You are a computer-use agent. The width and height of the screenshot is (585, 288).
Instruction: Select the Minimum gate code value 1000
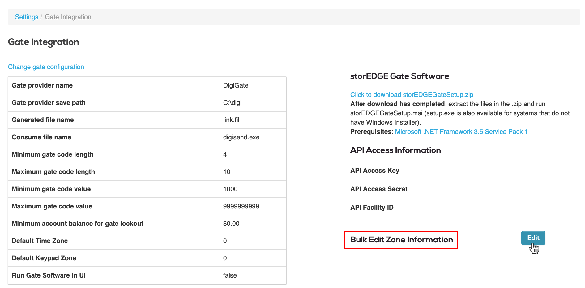(x=230, y=189)
